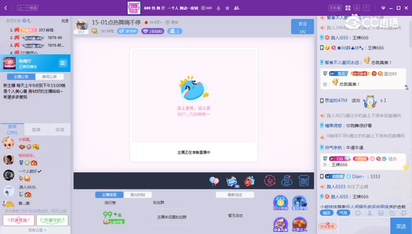The image size is (412, 234).
Task: Click 求守护 badge
Action: tap(127, 31)
